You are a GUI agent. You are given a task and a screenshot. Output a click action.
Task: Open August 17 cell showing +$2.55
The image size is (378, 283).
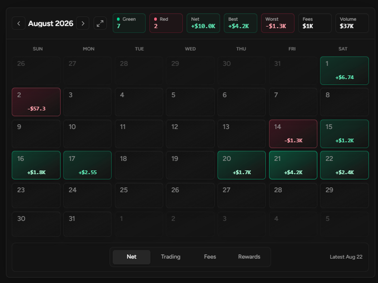pyautogui.click(x=87, y=165)
